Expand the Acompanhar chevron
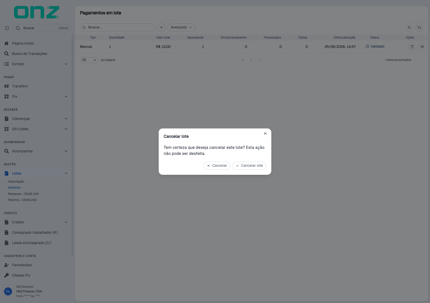Image resolution: width=430 pixels, height=303 pixels. [x=66, y=151]
